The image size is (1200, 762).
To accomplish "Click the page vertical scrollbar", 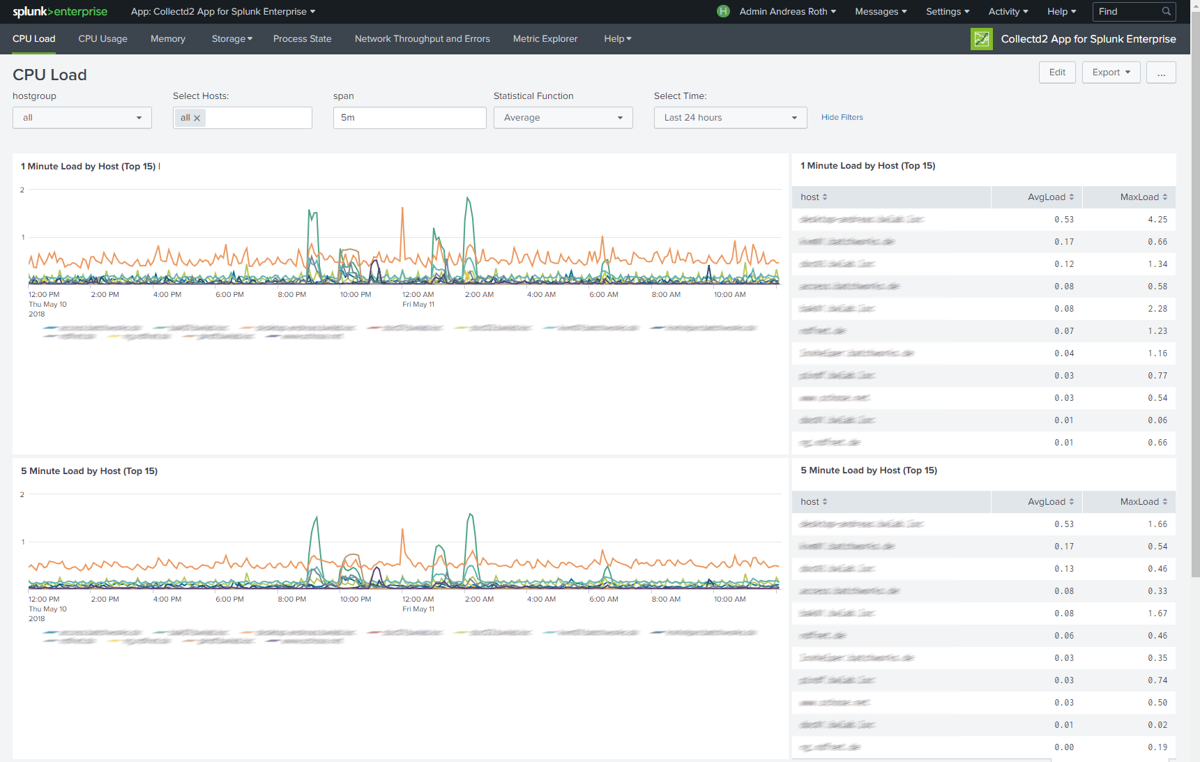I will pos(1195,293).
